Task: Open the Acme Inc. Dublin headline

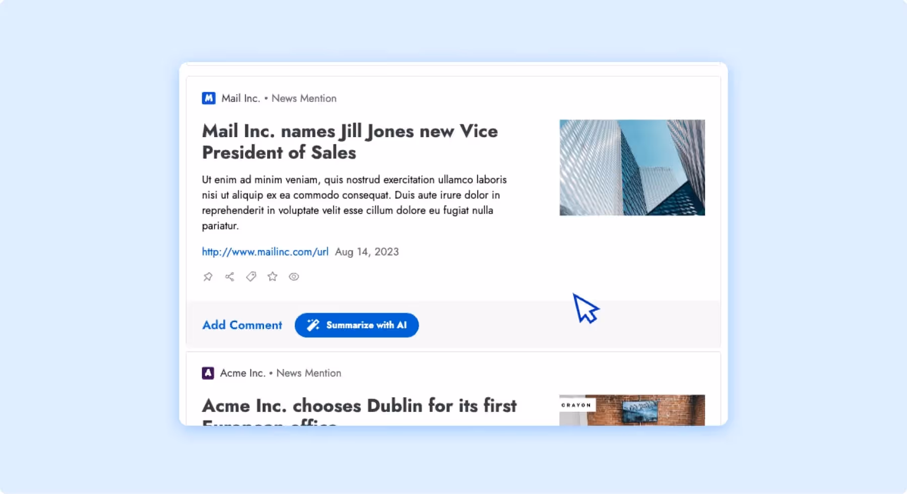Action: pyautogui.click(x=359, y=405)
